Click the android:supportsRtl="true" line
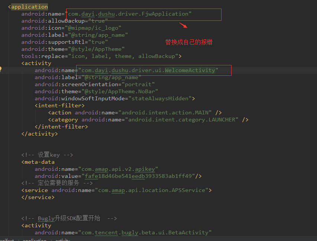The image size is (317, 241). [x=65, y=42]
